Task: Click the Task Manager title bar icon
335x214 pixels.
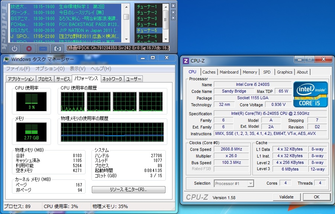Action: click(x=6, y=59)
